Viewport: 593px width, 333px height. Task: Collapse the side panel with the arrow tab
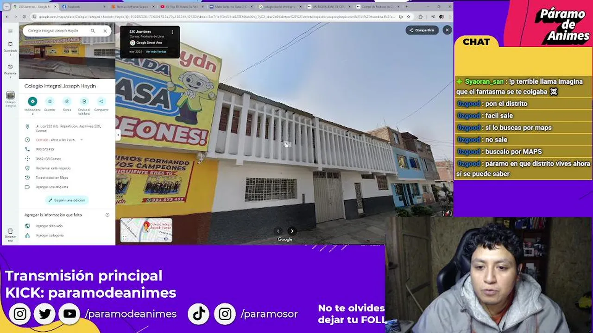coord(118,135)
